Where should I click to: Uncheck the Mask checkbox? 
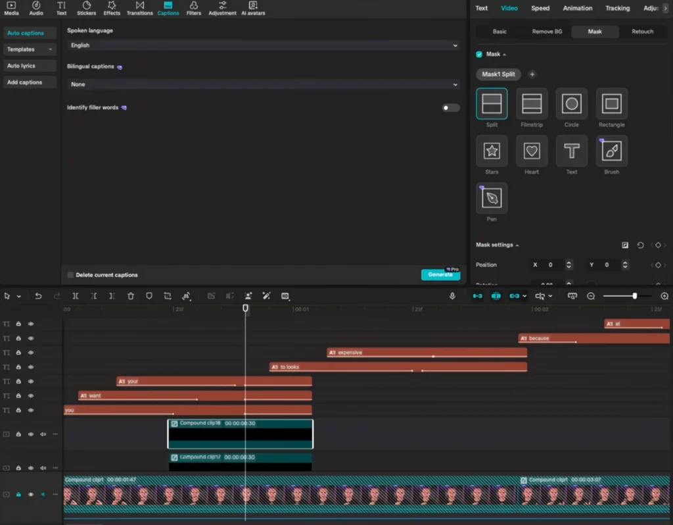tap(479, 54)
